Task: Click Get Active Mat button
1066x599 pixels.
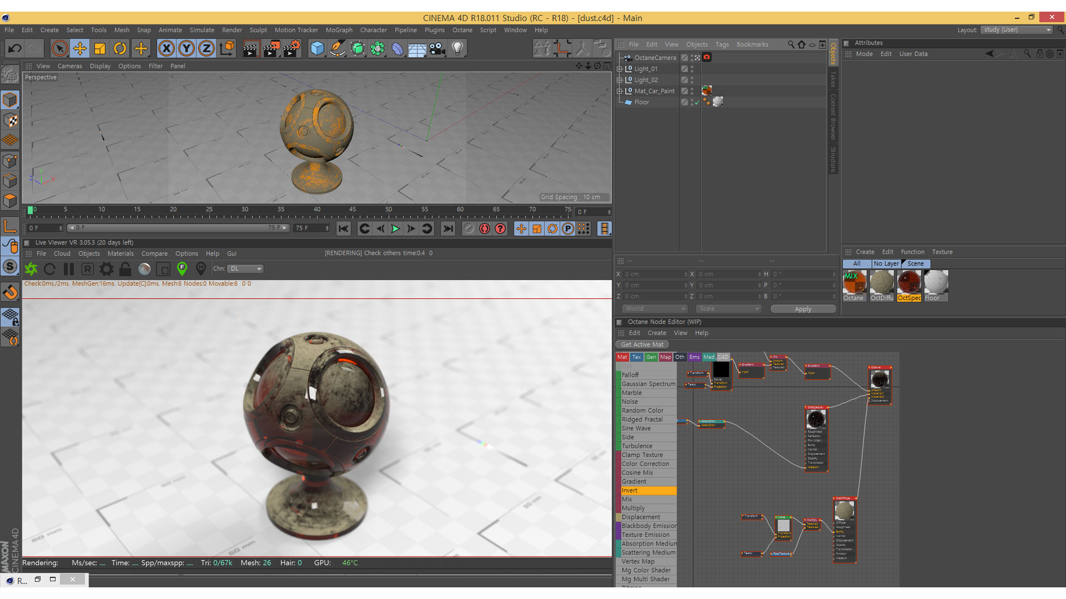Action: [642, 344]
